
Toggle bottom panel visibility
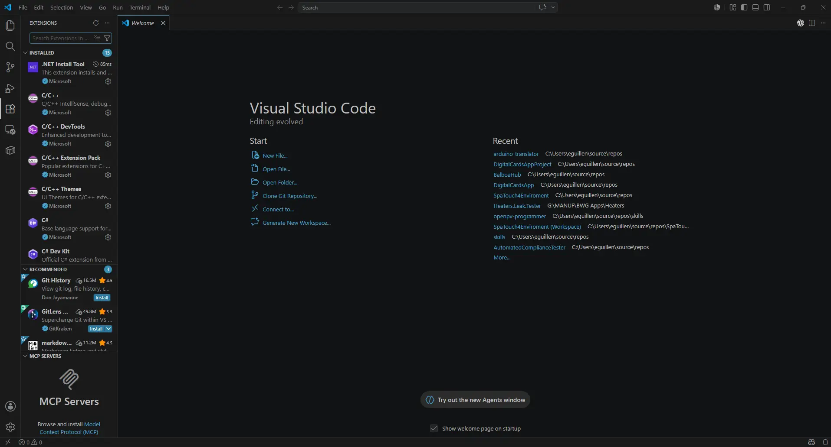point(755,7)
